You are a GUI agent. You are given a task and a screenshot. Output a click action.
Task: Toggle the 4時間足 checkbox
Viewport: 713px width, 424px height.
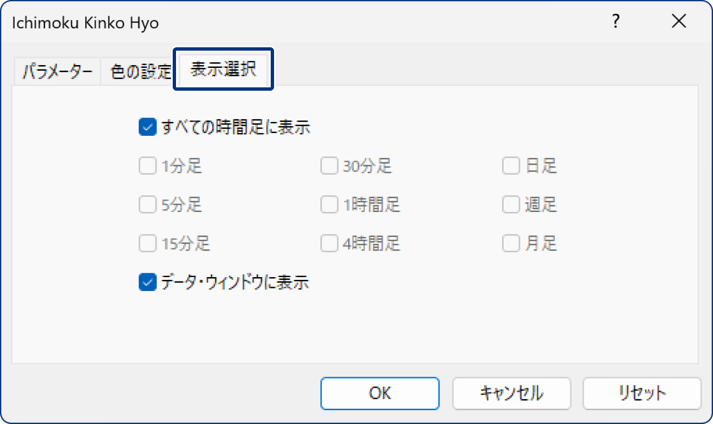tap(329, 243)
